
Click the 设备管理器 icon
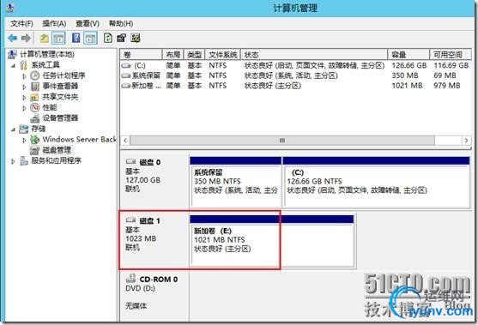coord(35,118)
